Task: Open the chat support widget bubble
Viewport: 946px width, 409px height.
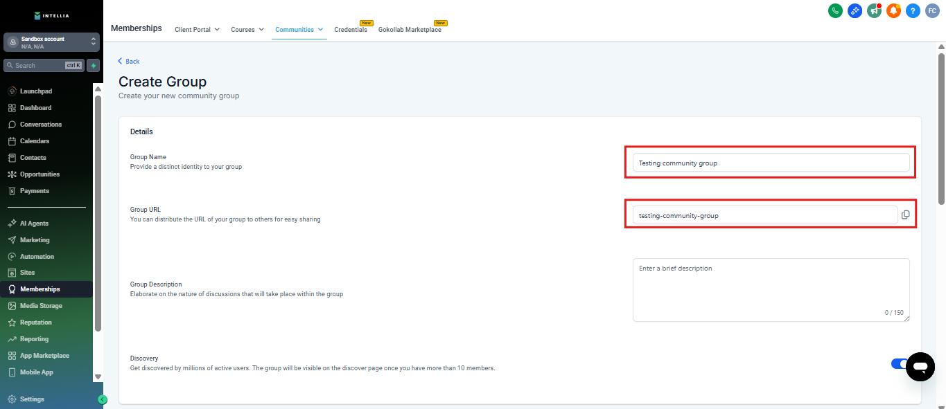Action: (x=920, y=367)
